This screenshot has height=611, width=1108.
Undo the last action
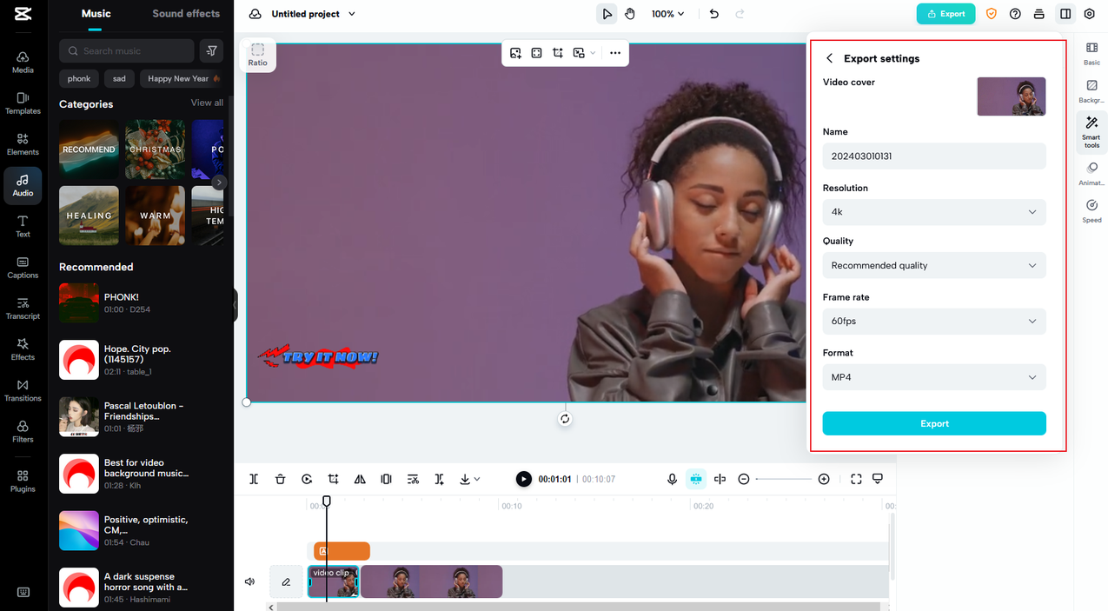click(x=714, y=14)
